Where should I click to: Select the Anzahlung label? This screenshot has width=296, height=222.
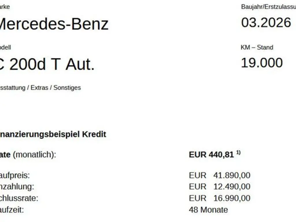17,187
